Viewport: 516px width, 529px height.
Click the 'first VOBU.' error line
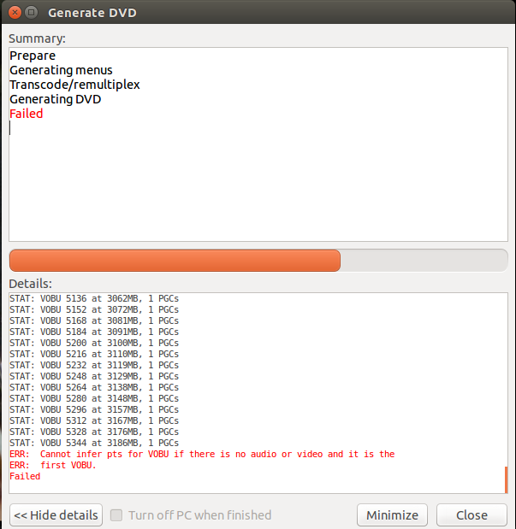pyautogui.click(x=53, y=465)
